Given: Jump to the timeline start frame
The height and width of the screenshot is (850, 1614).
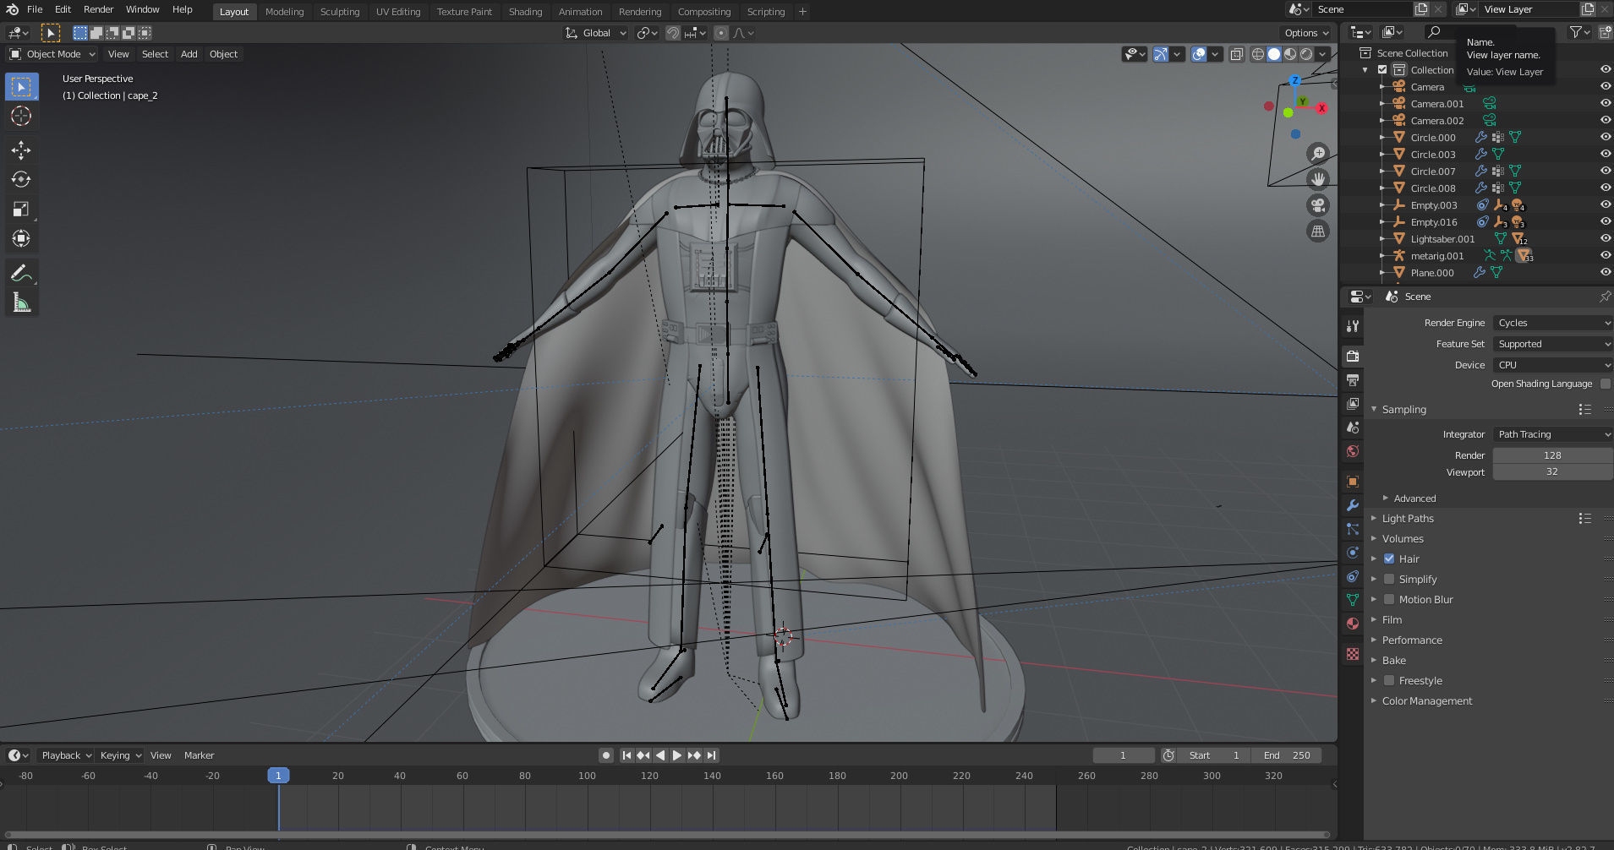Looking at the screenshot, I should coord(626,755).
